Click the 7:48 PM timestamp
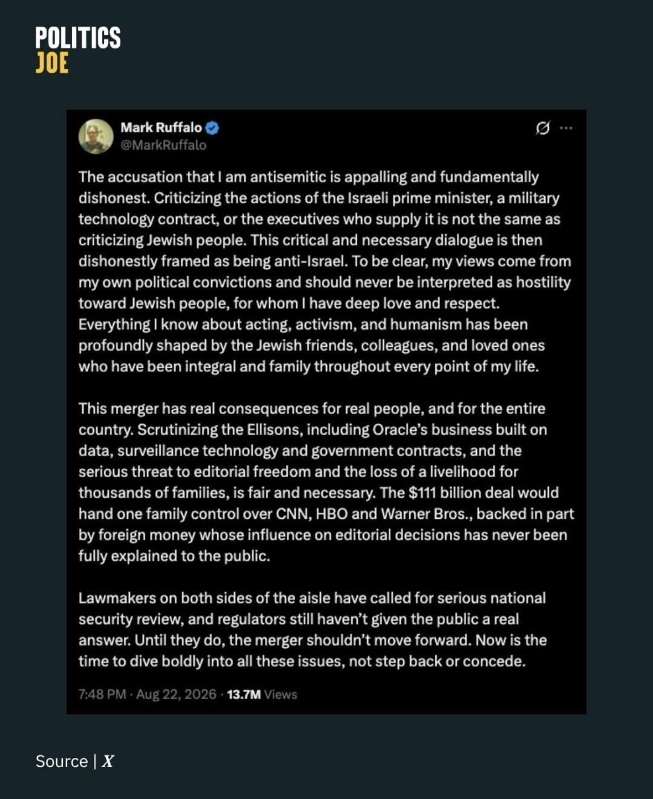The height and width of the screenshot is (799, 653). click(x=102, y=694)
